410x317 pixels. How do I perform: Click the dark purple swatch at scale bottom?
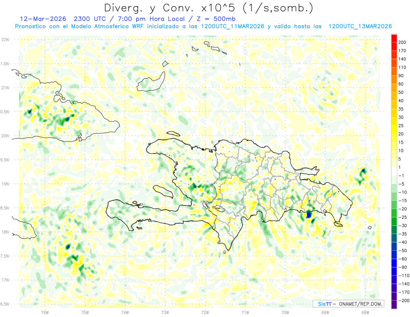394,305
